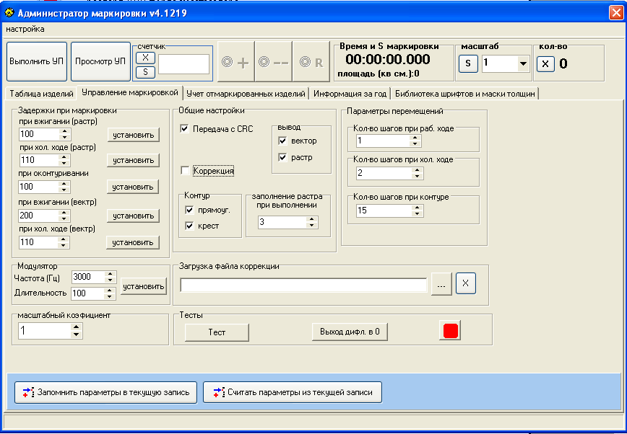Click the target plus icon button
The image size is (627, 434).
pyautogui.click(x=235, y=62)
